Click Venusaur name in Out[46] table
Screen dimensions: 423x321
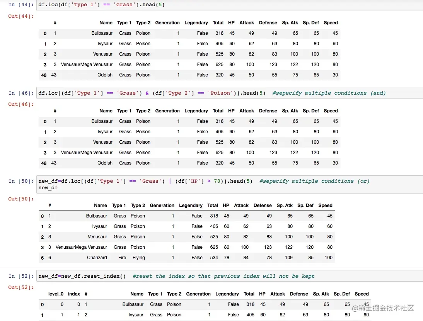click(x=103, y=142)
